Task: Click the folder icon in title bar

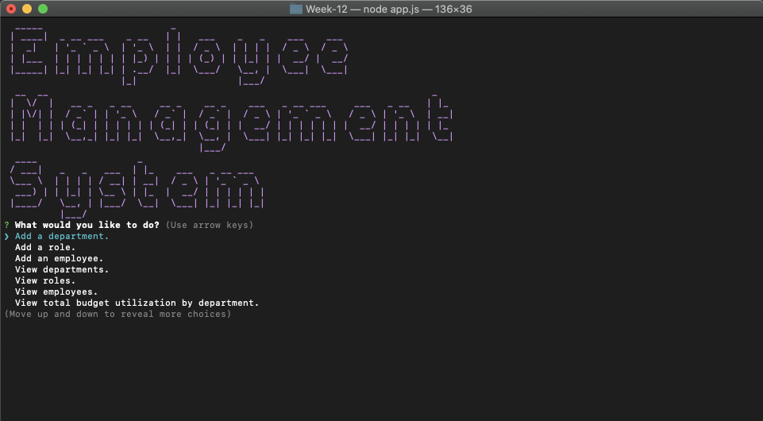Action: pyautogui.click(x=296, y=9)
